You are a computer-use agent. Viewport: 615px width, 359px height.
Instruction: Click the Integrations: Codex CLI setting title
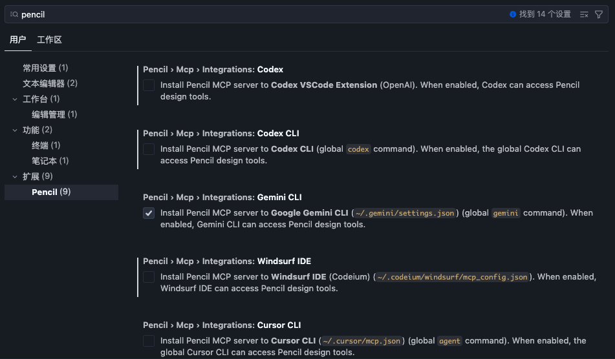[221, 133]
